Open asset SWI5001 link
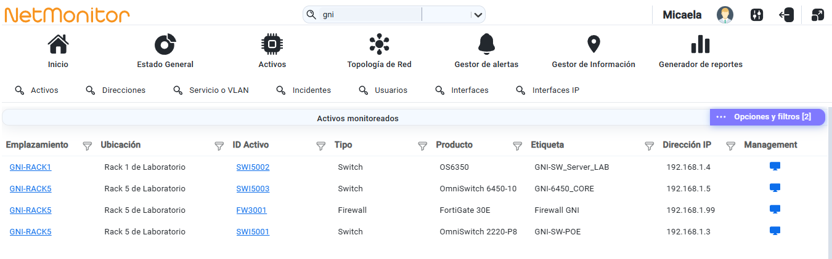Screen dimensions: 832x259 click(253, 232)
